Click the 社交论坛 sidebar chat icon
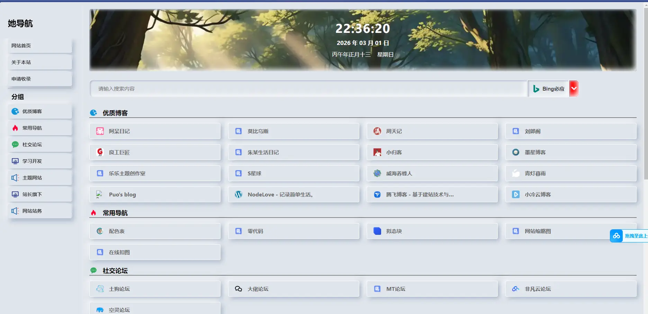648x314 pixels. 15,145
